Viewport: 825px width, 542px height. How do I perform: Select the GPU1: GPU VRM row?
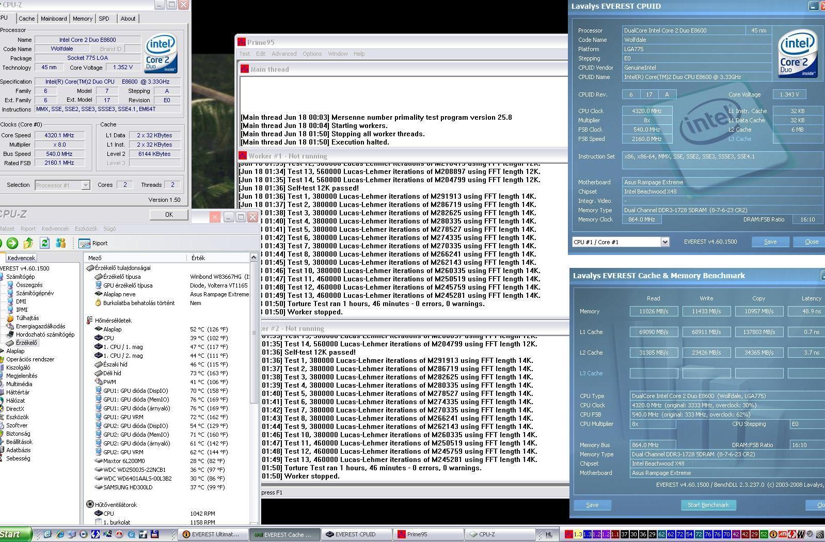click(x=168, y=417)
